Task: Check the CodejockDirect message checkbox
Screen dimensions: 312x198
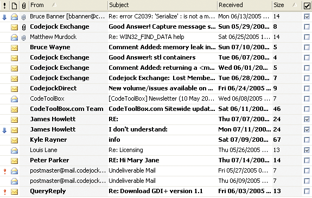Action: point(307,89)
